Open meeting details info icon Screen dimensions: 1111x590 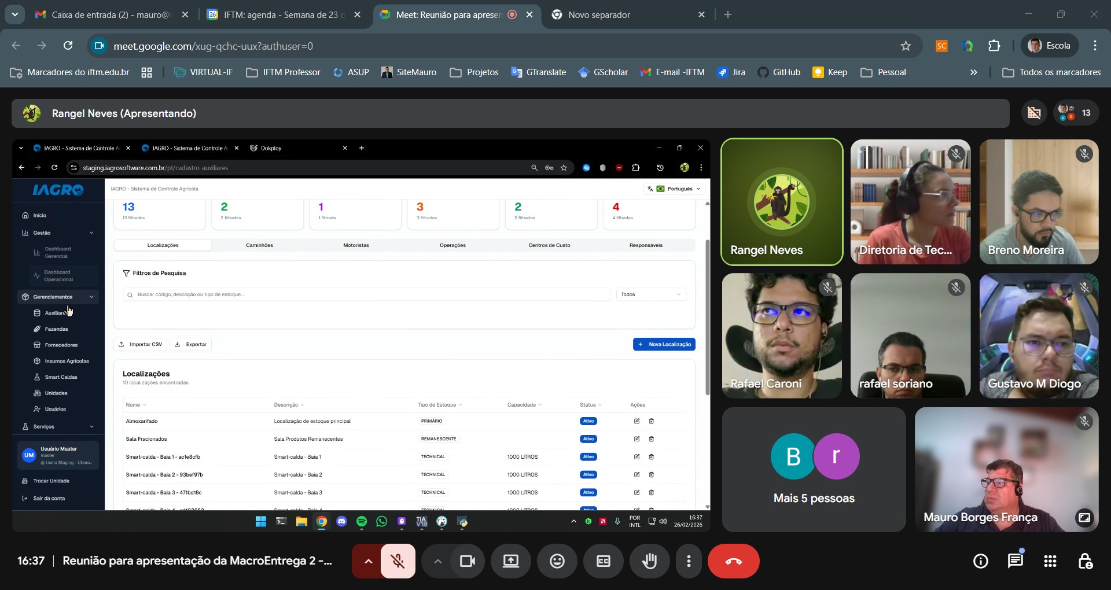point(981,561)
